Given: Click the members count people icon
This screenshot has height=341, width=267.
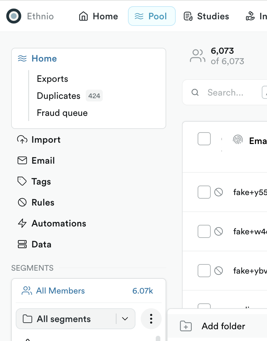Looking at the screenshot, I should pyautogui.click(x=197, y=56).
